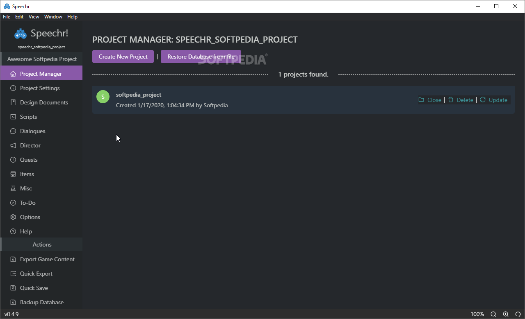Click the Items label in sidebar
This screenshot has height=319, width=525.
tap(27, 174)
